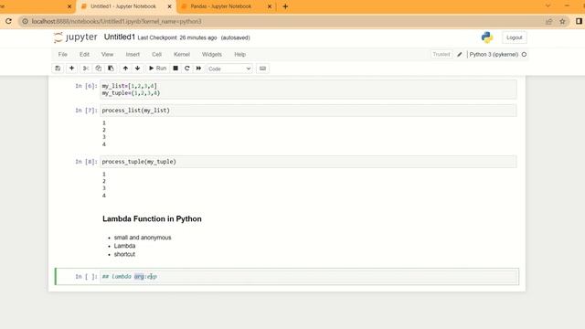Restart kernel and rerun the whole notebook
Image resolution: width=585 pixels, height=329 pixels.
tap(198, 69)
